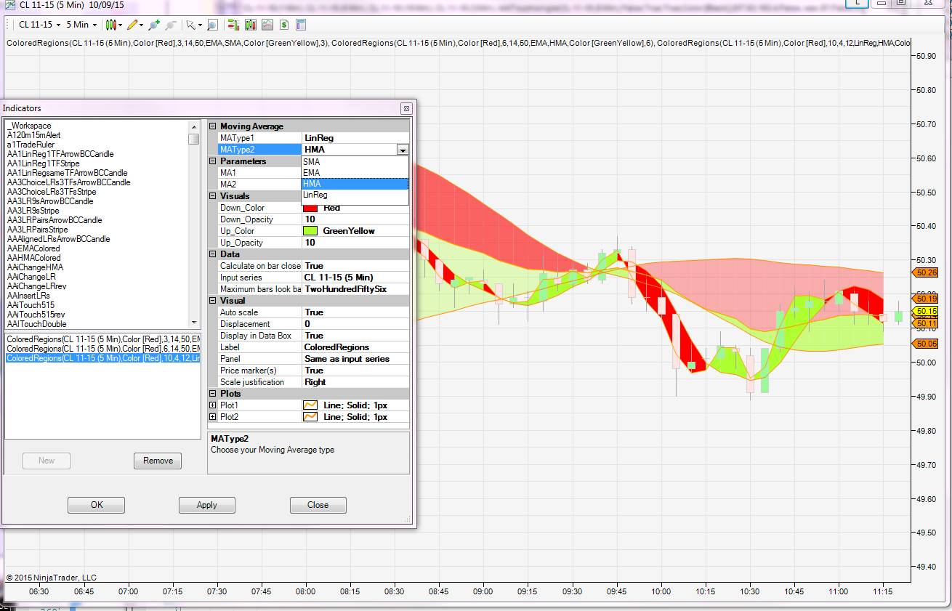The height and width of the screenshot is (611, 952).
Task: Select the pencil drawing tools icon
Action: (132, 25)
